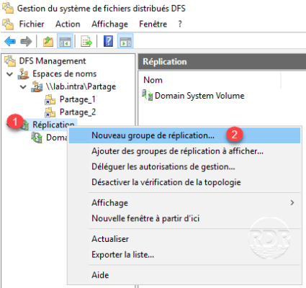Click the Export list toolbar icon
This screenshot has width=306, height=288.
(86, 42)
